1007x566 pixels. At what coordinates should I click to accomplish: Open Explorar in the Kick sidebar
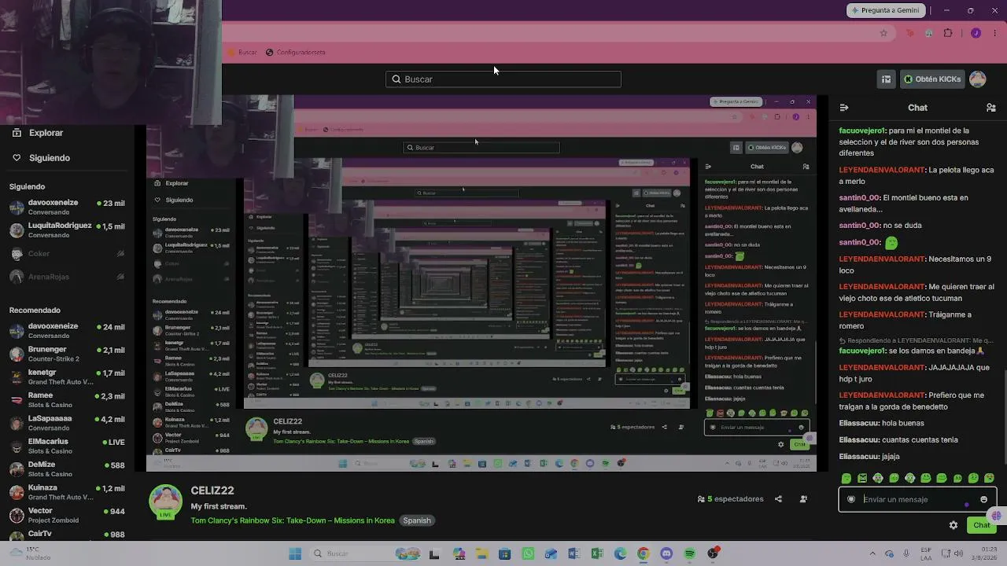click(x=37, y=133)
